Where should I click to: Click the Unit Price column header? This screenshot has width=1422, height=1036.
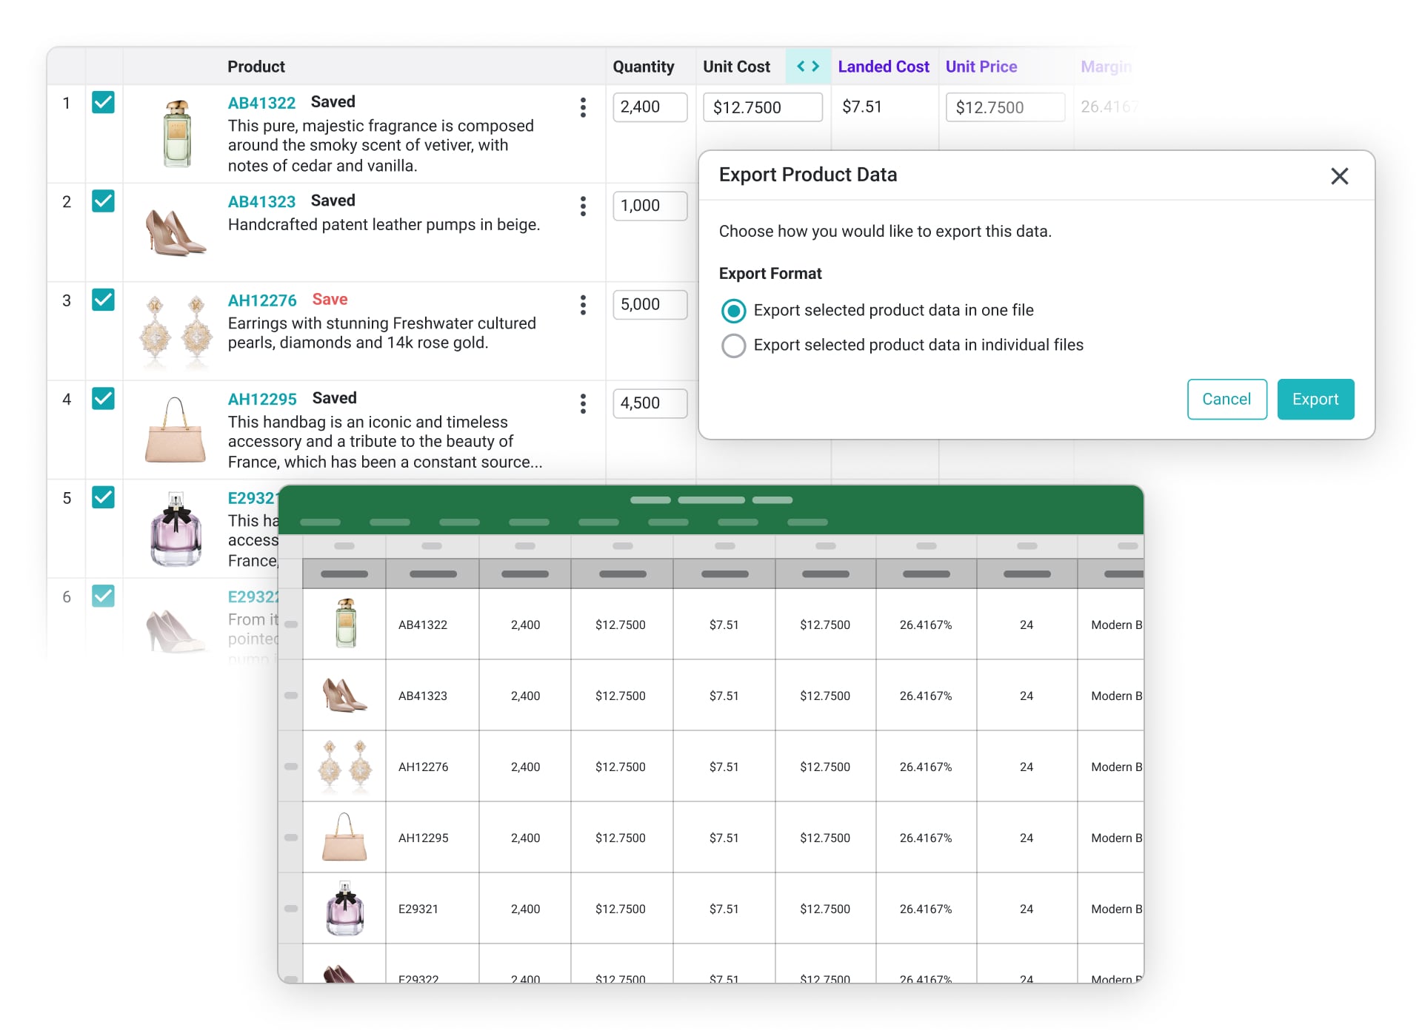click(981, 67)
